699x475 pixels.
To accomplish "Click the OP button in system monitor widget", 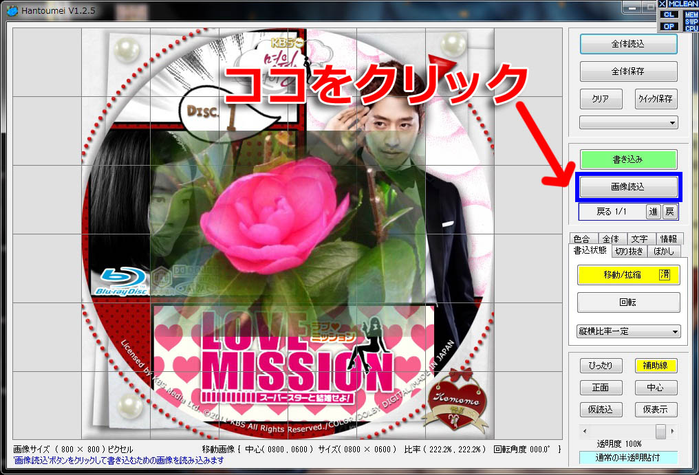I will click(669, 26).
